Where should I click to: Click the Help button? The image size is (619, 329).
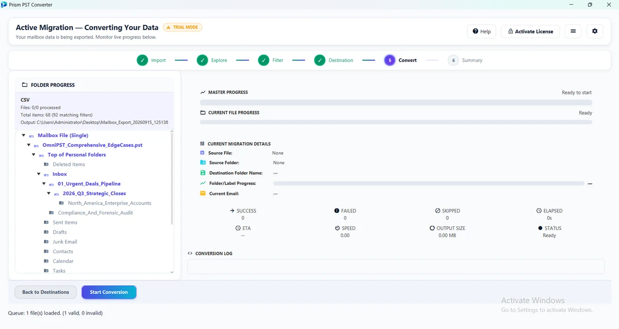[x=481, y=31]
